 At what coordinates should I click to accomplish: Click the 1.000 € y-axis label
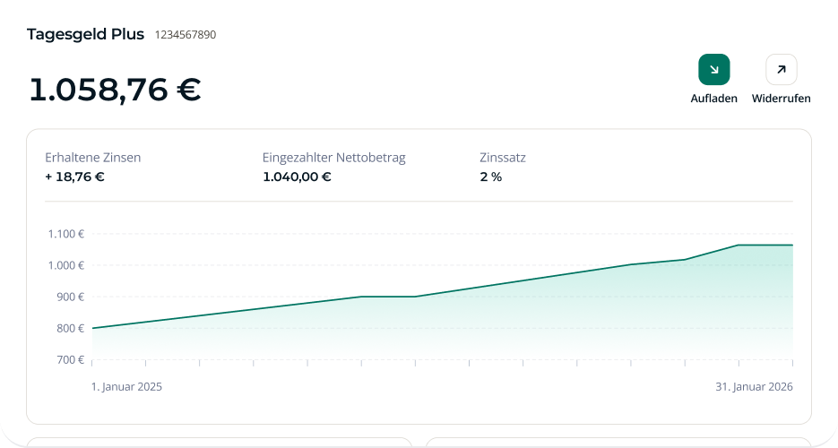65,265
